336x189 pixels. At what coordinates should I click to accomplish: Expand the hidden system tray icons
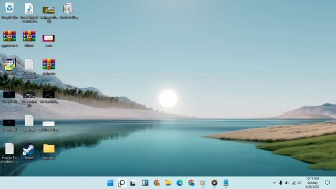click(x=275, y=183)
